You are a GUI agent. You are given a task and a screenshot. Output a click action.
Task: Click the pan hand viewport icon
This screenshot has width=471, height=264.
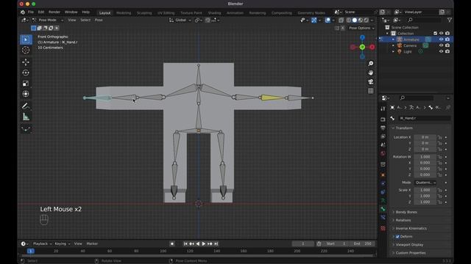pos(371,73)
